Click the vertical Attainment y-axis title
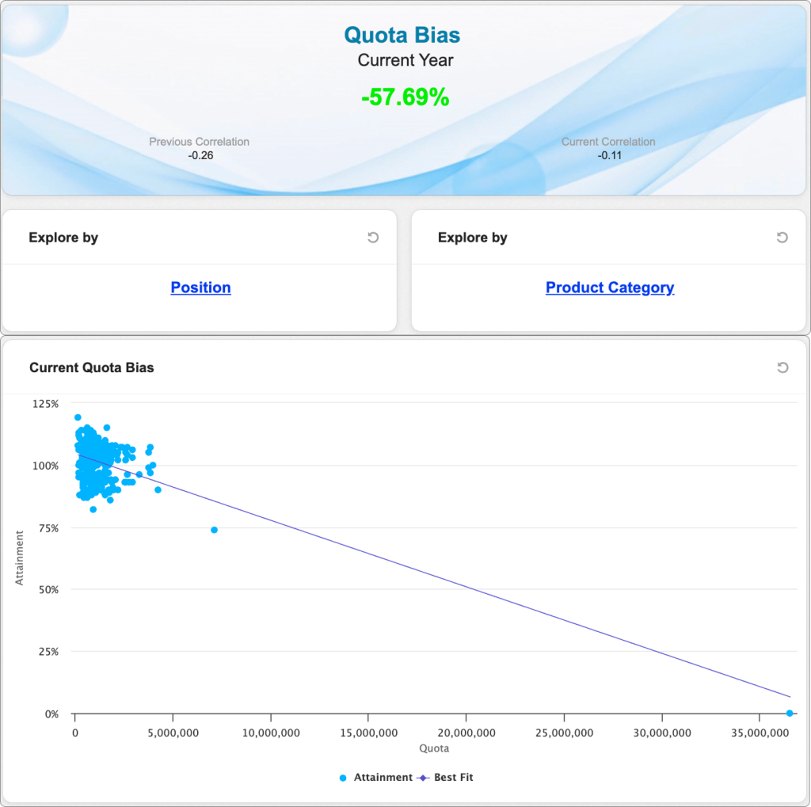The image size is (811, 807). coord(20,558)
